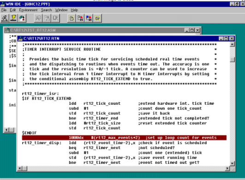This screenshot has height=180, width=245.
Task: Maximize the TST_RT12.ASM window
Action: (x=192, y=30)
